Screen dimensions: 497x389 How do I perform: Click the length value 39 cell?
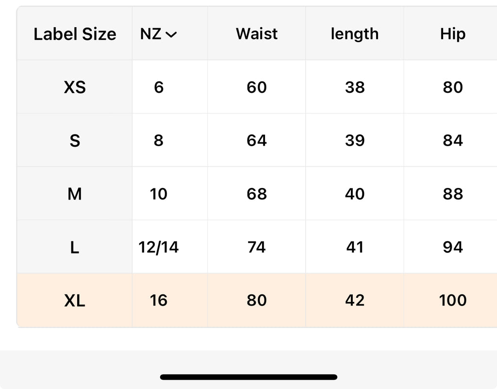coord(354,141)
